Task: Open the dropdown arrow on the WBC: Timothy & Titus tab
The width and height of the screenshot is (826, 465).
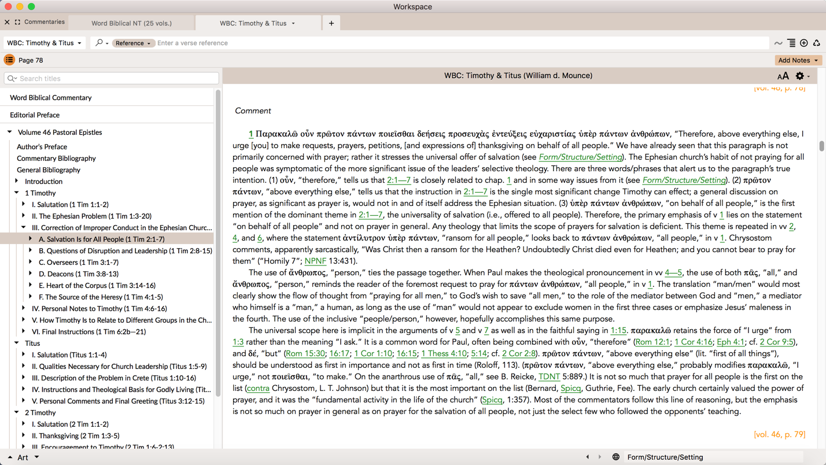Action: tap(293, 23)
